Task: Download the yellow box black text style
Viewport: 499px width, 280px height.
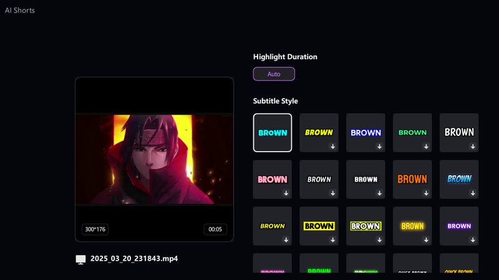Action: coord(333,240)
